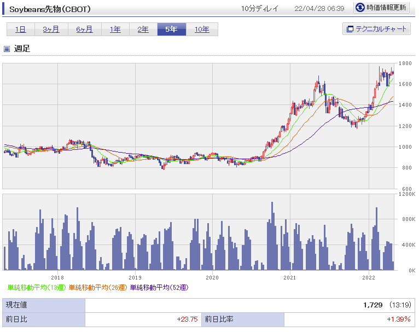Click the 前日比率 label cell
This screenshot has width=419, height=332.
tap(243, 319)
